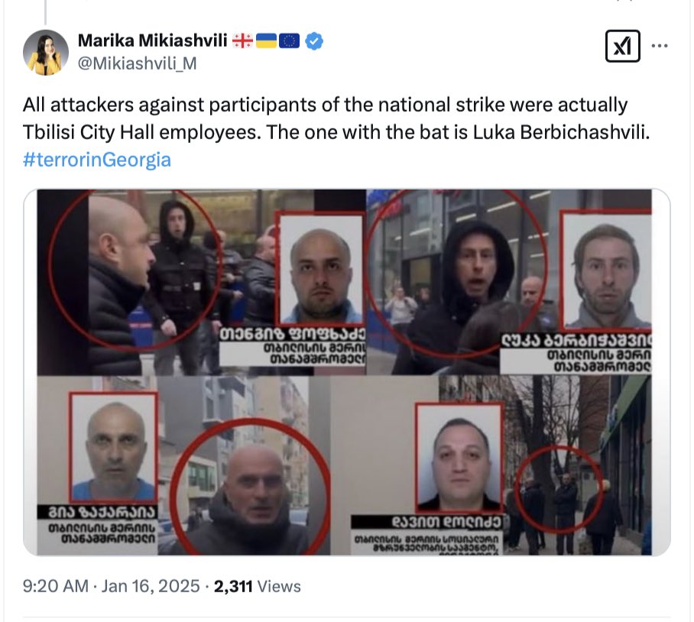This screenshot has width=694, height=622.
Task: Click the ID portrait in the bottom-left panel
Action: [114, 447]
